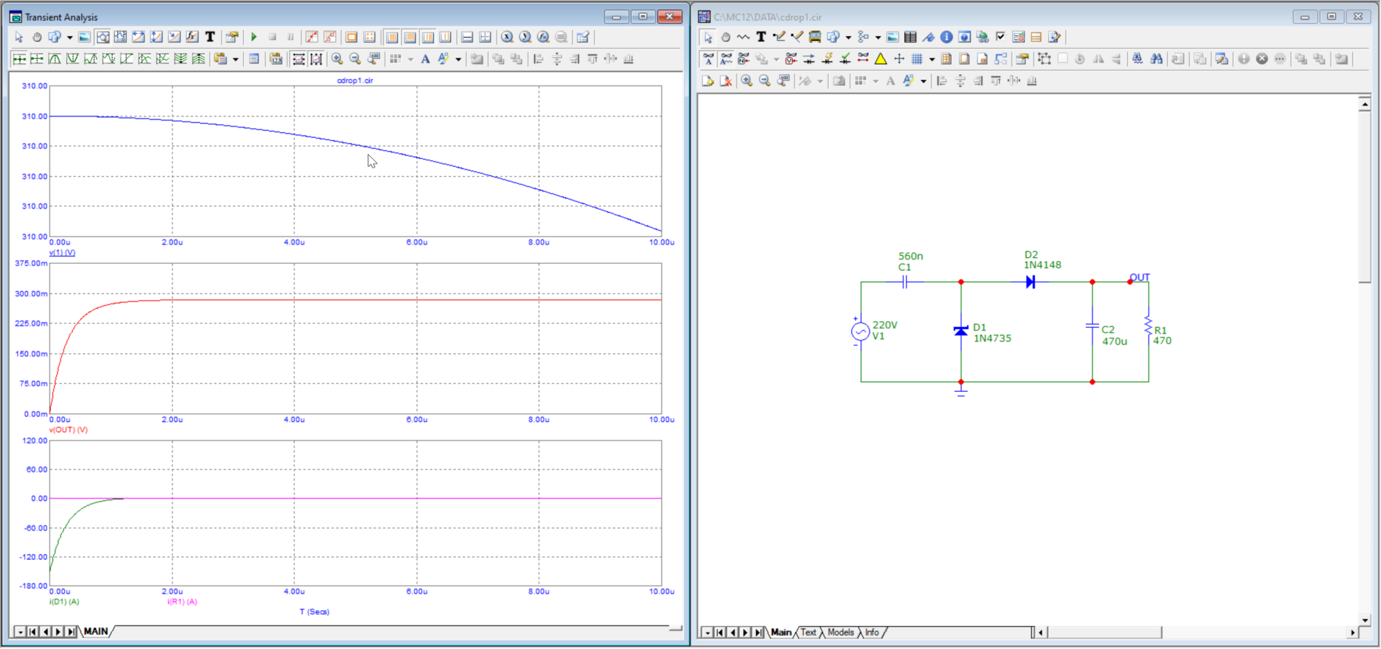Click the yellow triangle icon in schematic toolbar
Screen dimensions: 1381x649
point(881,59)
